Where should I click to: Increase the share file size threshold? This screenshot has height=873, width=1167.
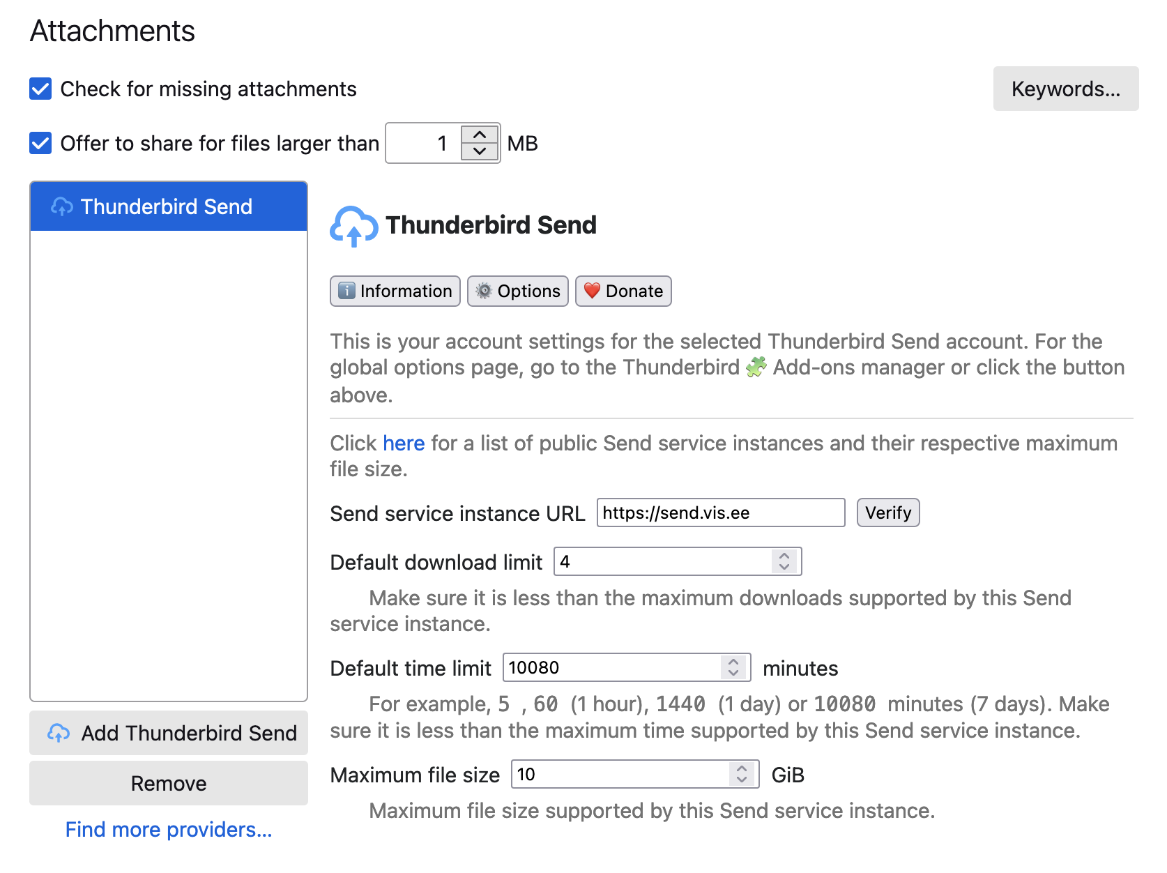(x=480, y=135)
